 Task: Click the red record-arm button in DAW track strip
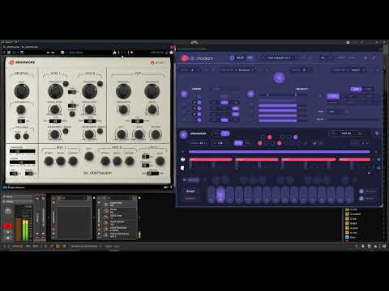(x=8, y=226)
